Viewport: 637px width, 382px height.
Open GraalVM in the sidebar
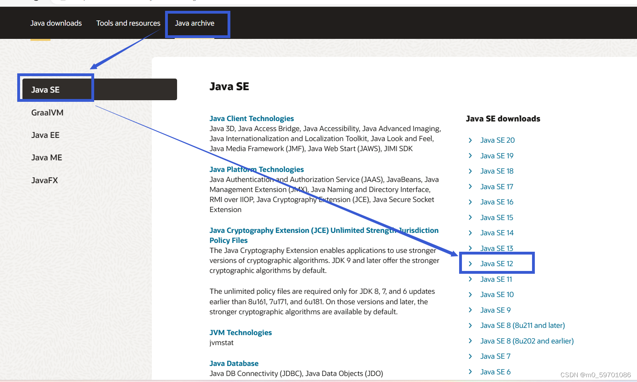[47, 113]
